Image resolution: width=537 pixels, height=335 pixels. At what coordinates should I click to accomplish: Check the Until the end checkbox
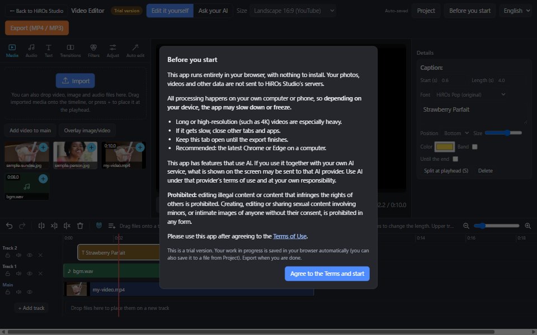(455, 159)
